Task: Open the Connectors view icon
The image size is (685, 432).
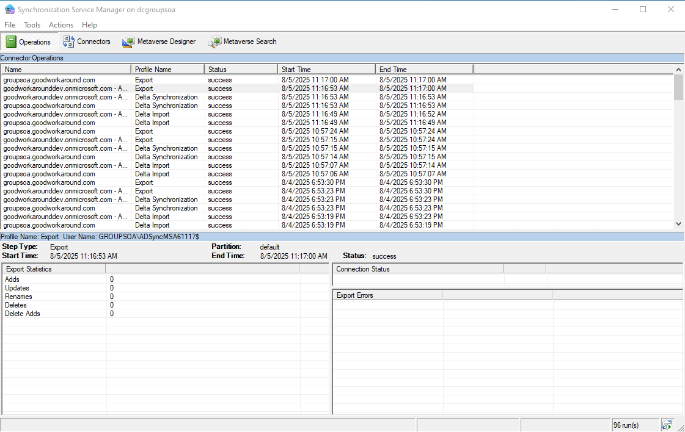Action: (x=68, y=41)
